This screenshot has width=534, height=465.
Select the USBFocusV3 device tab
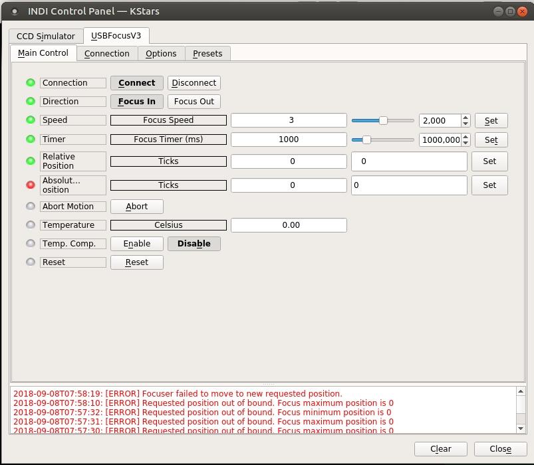tap(116, 35)
